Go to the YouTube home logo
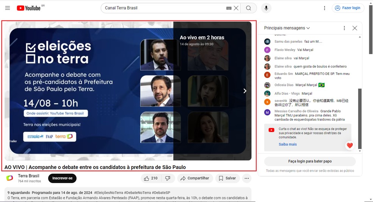This screenshot has width=373, height=202. click(28, 8)
